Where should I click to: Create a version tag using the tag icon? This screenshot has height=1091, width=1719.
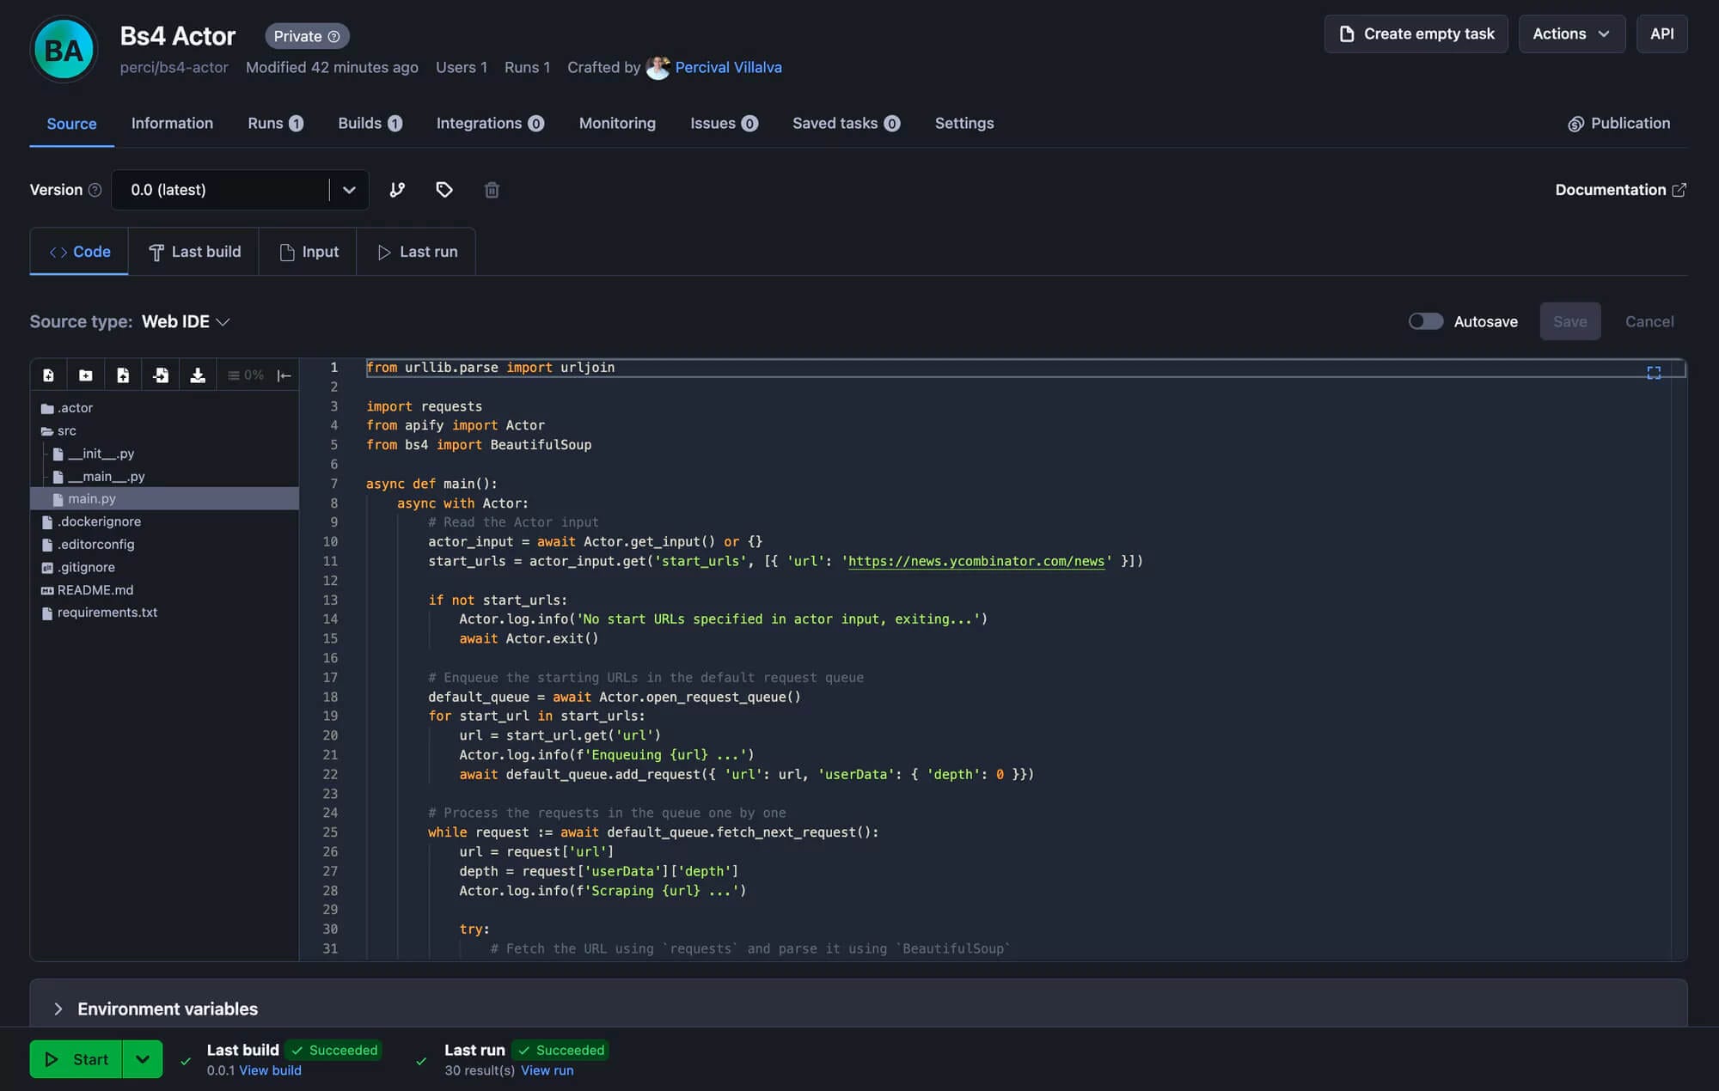pyautogui.click(x=444, y=190)
